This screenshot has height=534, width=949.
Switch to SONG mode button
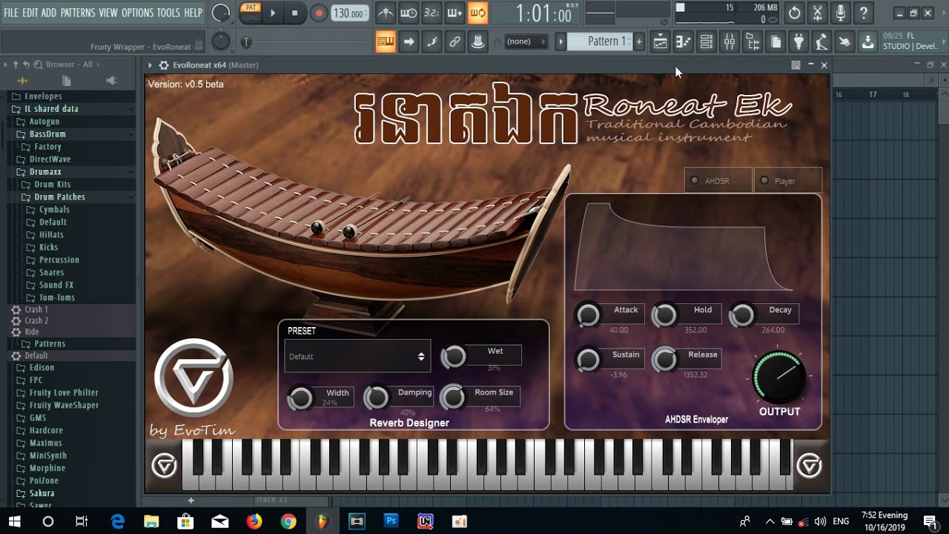(x=251, y=17)
